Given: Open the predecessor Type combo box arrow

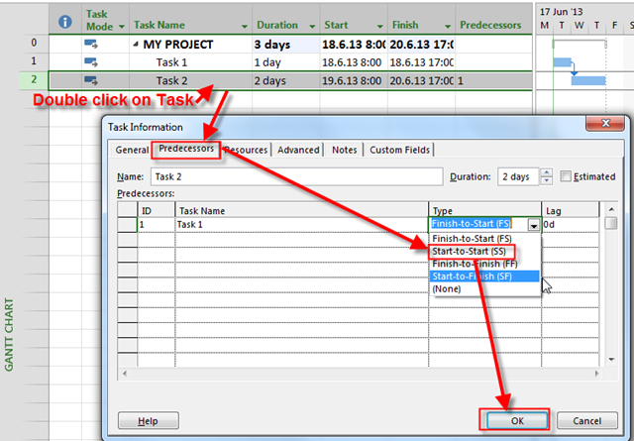Looking at the screenshot, I should point(534,225).
